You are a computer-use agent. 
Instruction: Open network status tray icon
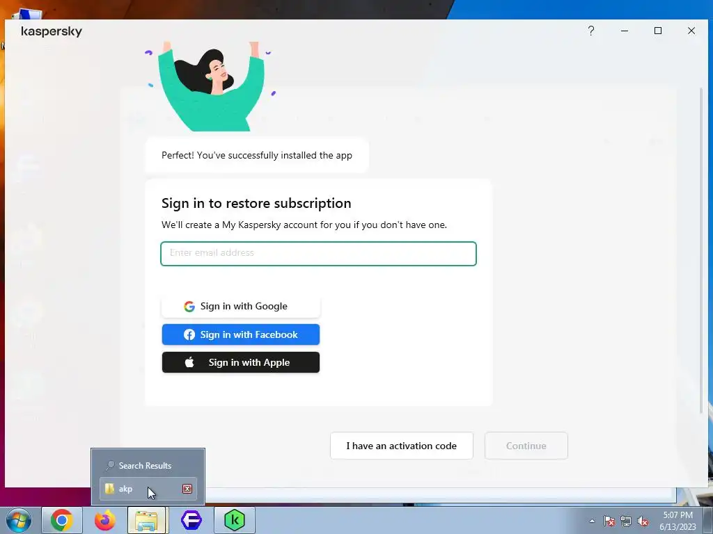click(x=626, y=521)
